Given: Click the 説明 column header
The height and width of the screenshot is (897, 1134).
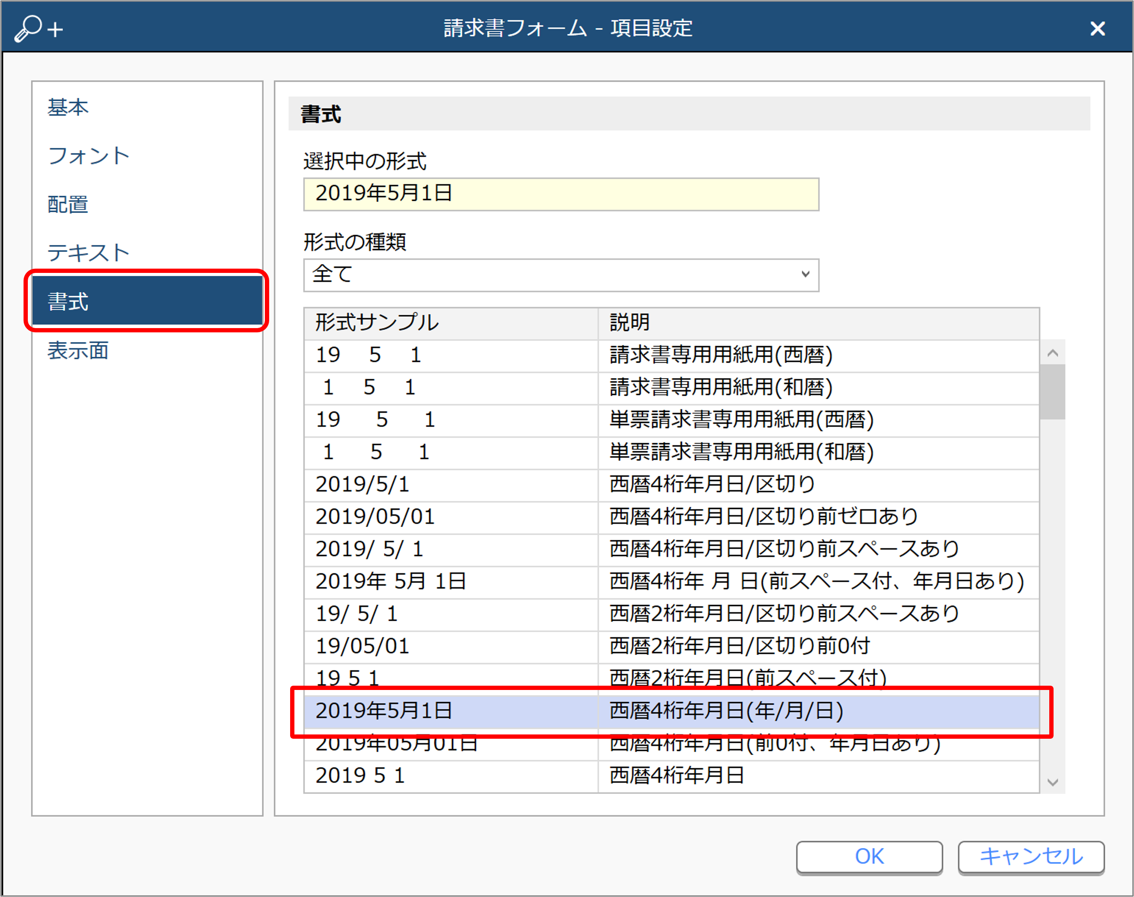Looking at the screenshot, I should 818,323.
